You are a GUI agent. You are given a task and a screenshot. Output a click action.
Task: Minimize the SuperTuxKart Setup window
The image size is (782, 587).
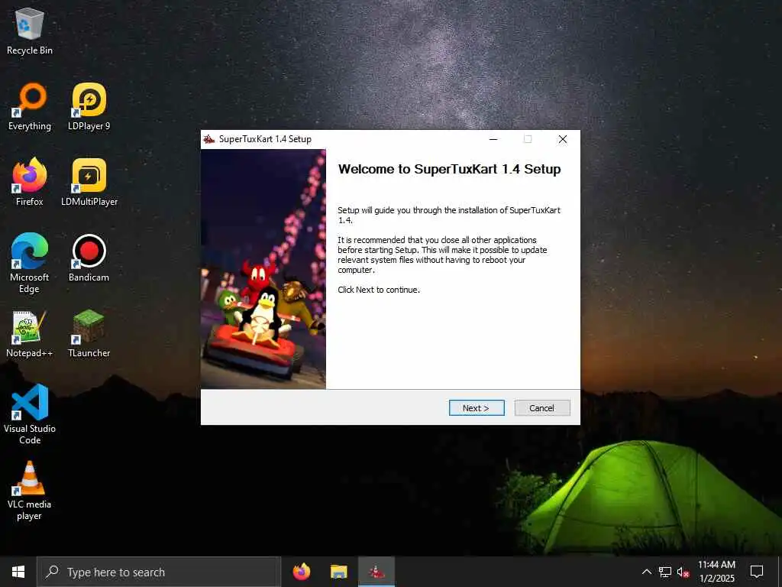pos(493,139)
